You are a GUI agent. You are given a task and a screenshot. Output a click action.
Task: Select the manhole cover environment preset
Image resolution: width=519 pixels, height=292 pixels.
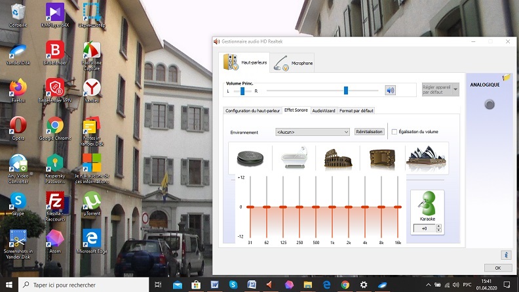pos(252,158)
